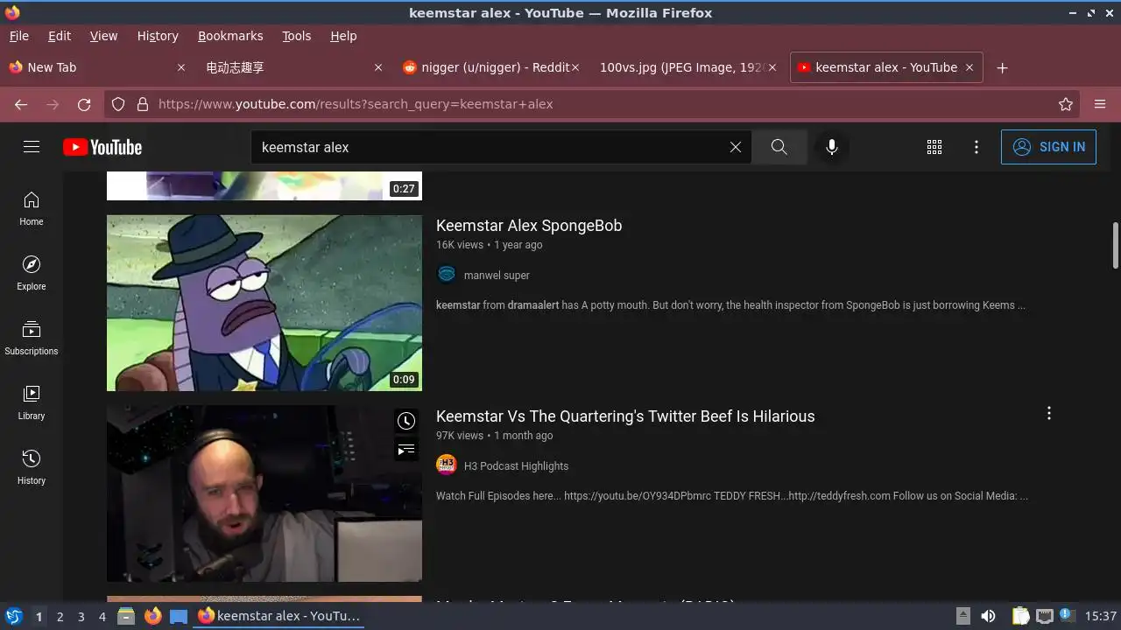
Task: Open Library in the sidebar
Action: 32,402
